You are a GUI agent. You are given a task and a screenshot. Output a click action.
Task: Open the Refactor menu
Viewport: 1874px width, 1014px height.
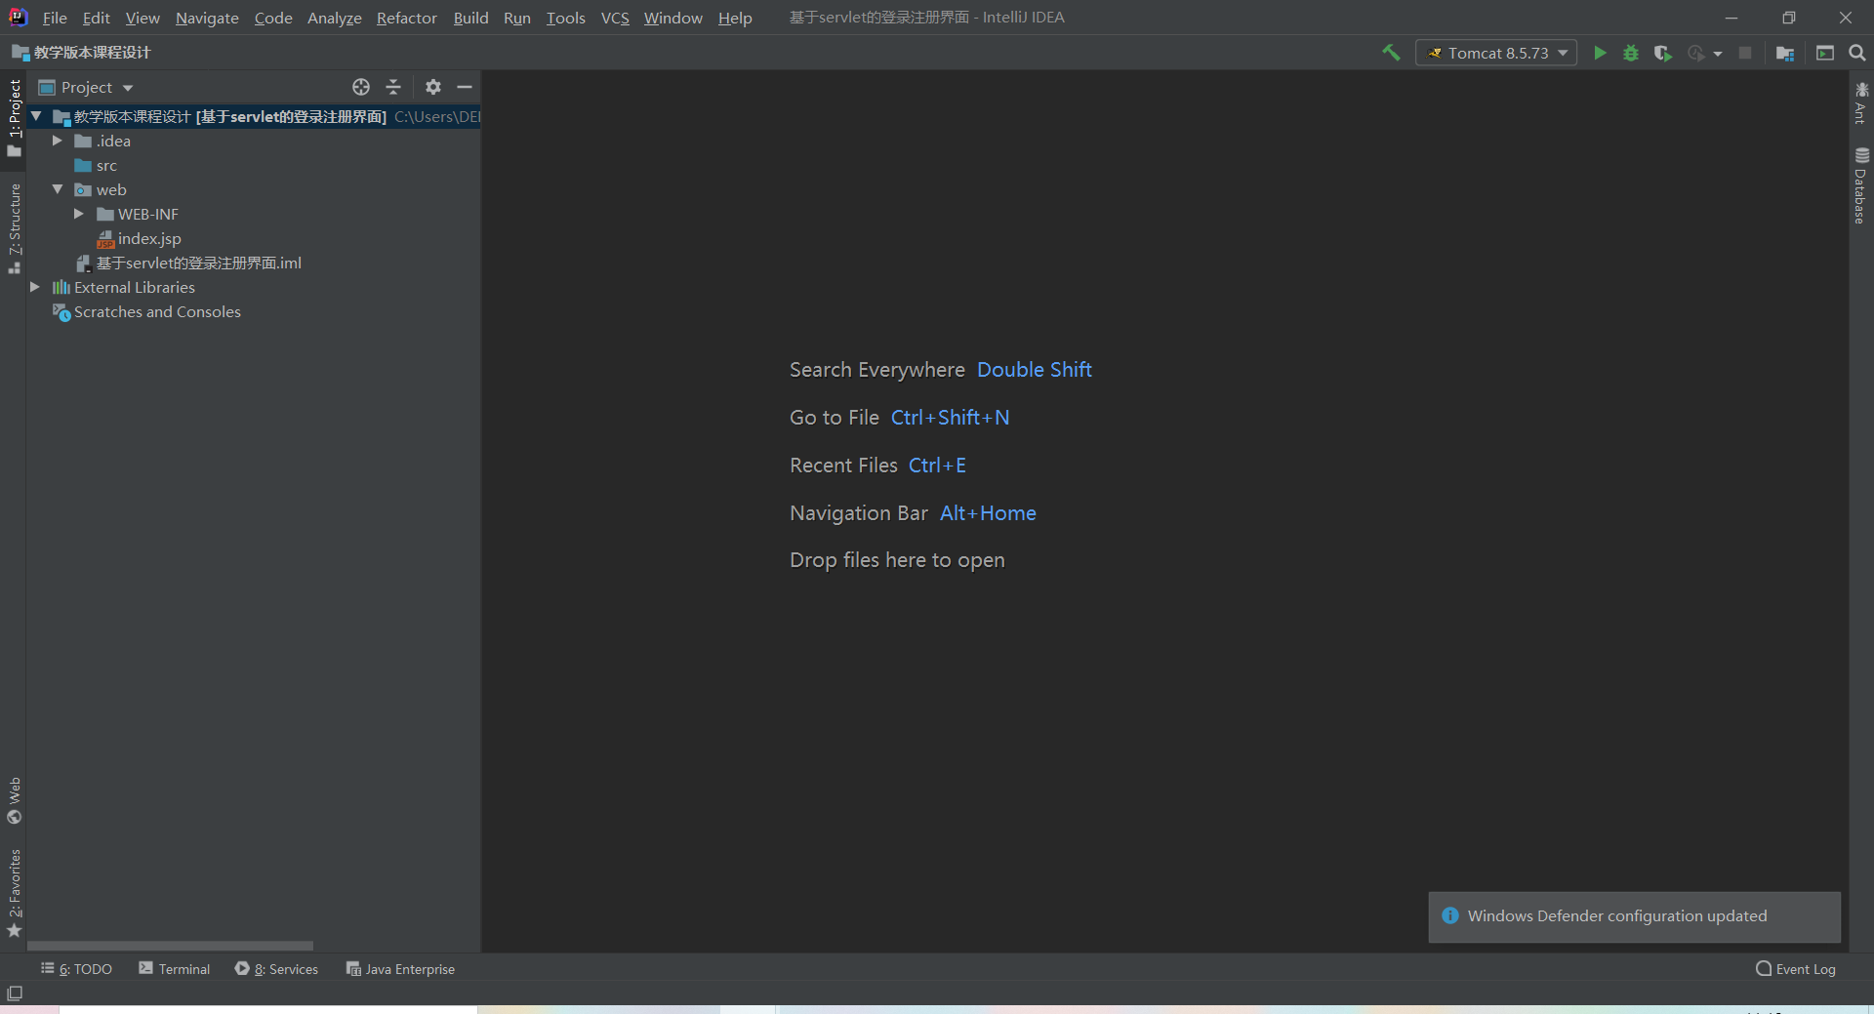point(407,18)
